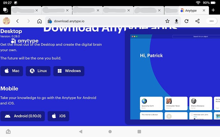Screen dimensions: 220x137
Task: Reload the page with the refresh icon
Action: click(187, 21)
